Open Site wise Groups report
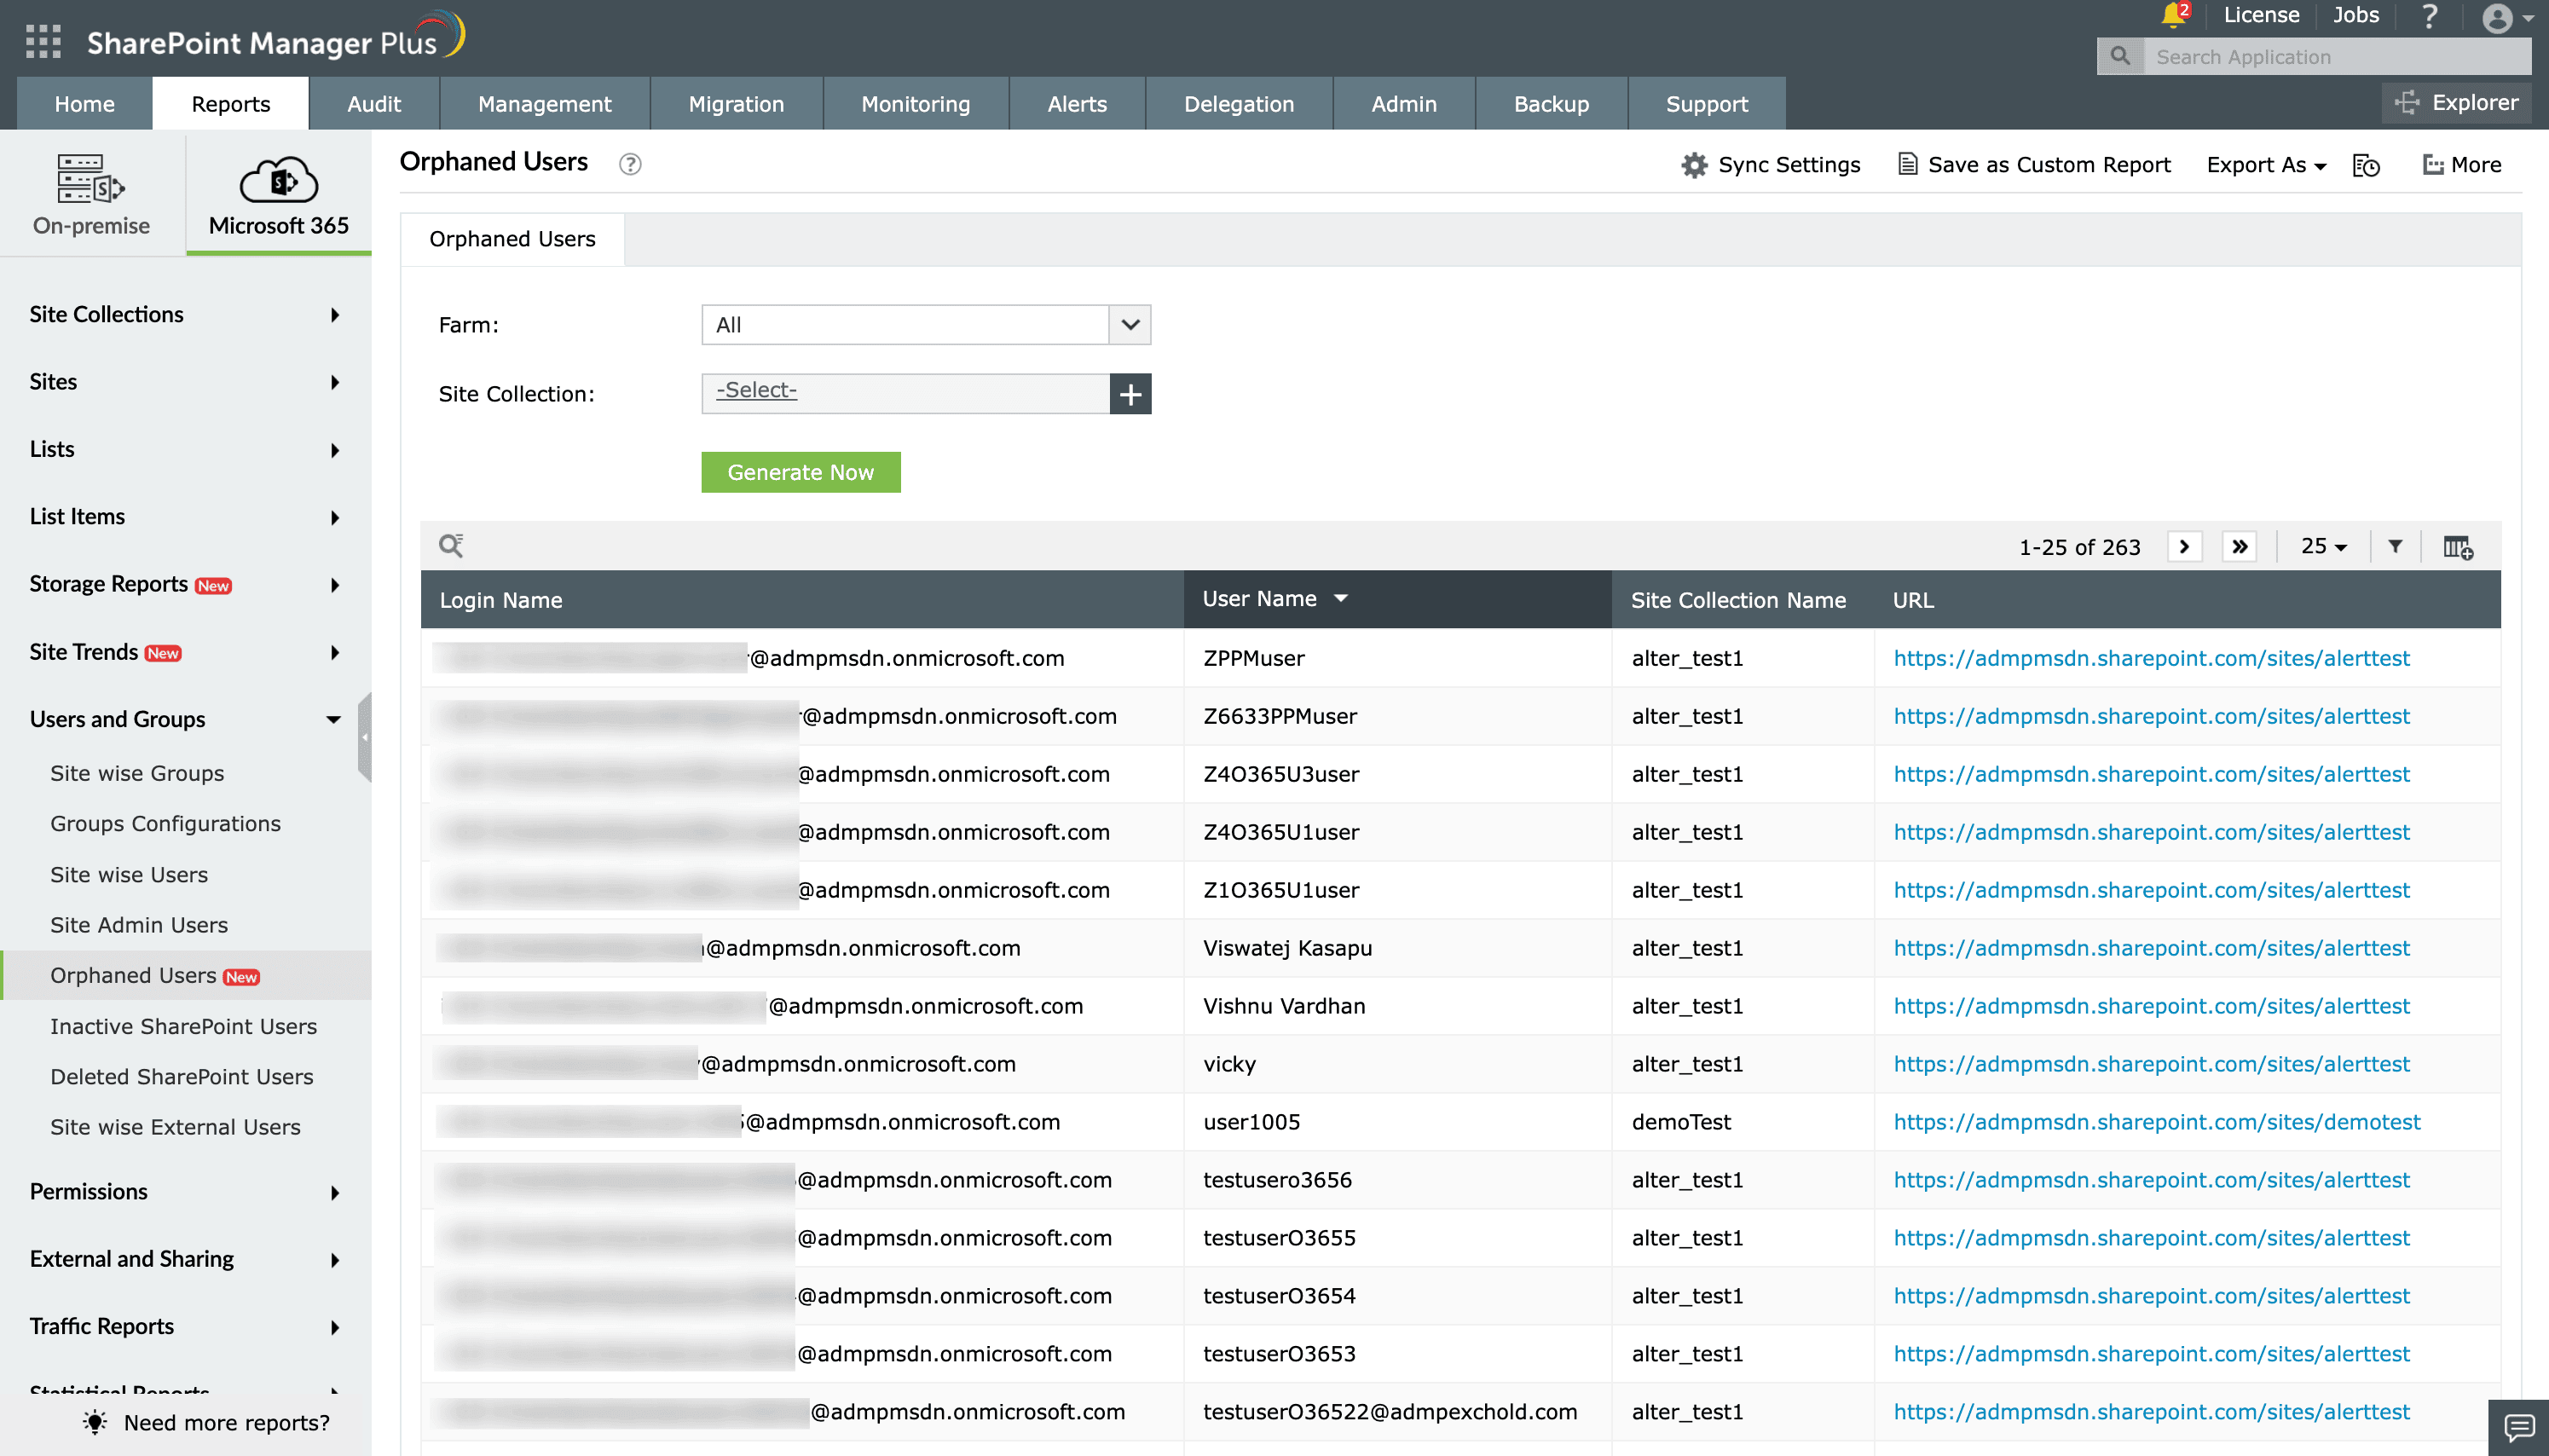 [x=137, y=773]
